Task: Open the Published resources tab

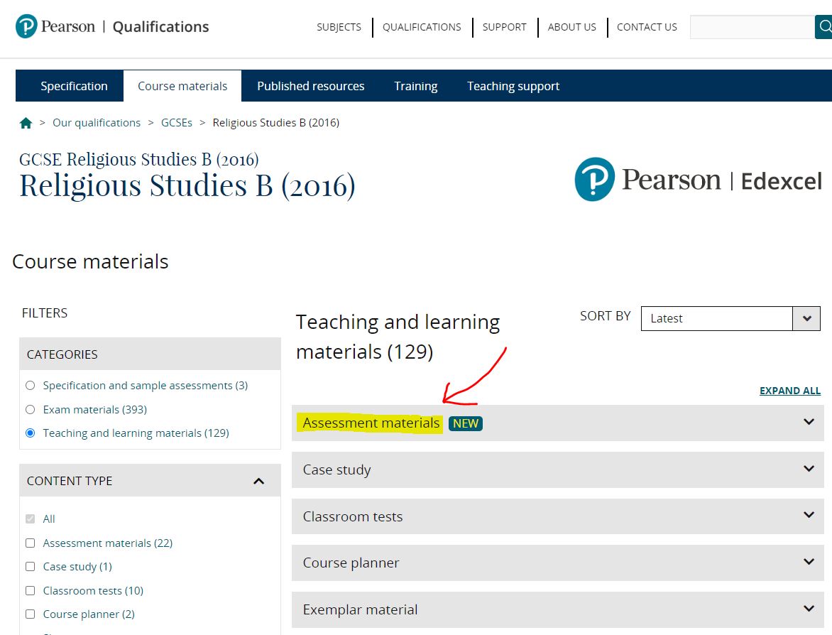Action: (x=310, y=86)
